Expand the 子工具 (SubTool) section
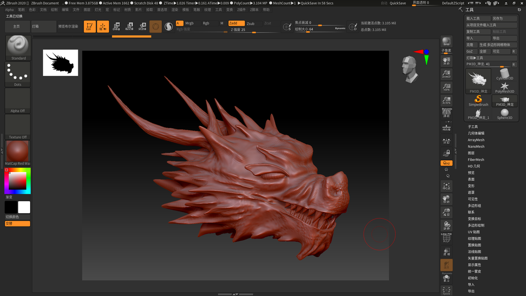526x296 pixels. (473, 127)
